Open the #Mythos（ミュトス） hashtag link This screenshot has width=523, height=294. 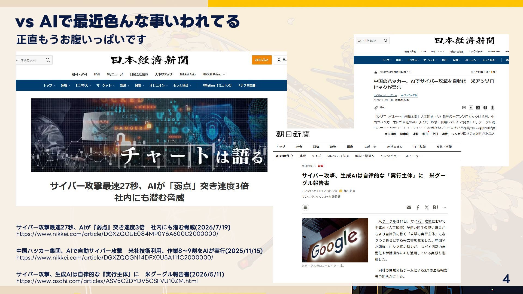pyautogui.click(x=217, y=85)
